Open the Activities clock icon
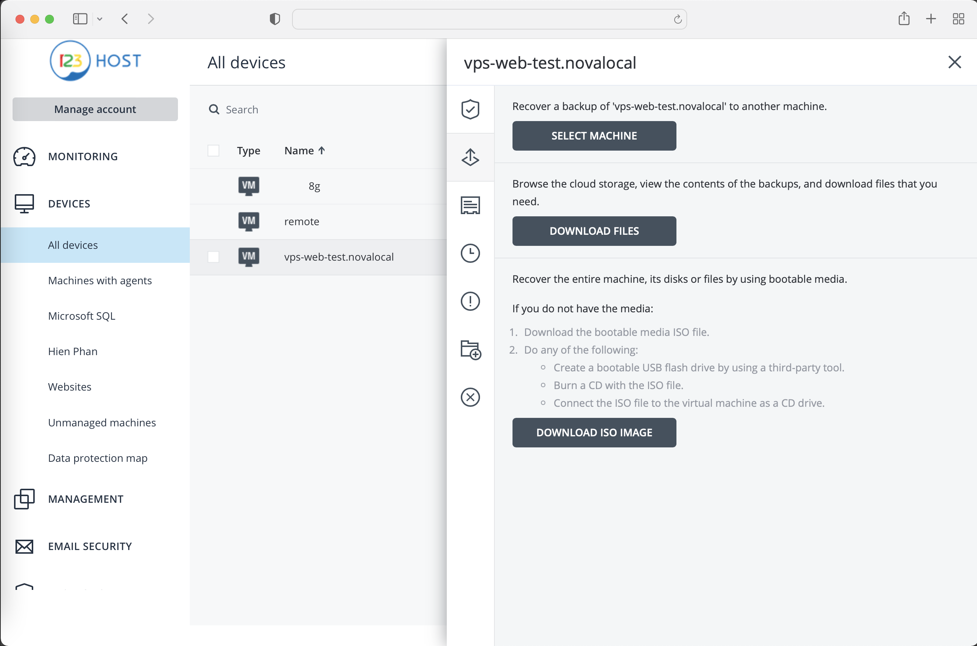Screen dimensions: 977x646 pyautogui.click(x=470, y=253)
